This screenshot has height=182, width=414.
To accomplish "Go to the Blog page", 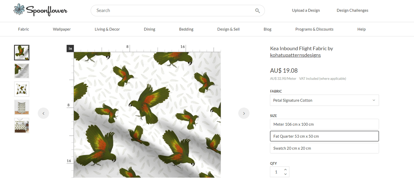I will coord(267,29).
